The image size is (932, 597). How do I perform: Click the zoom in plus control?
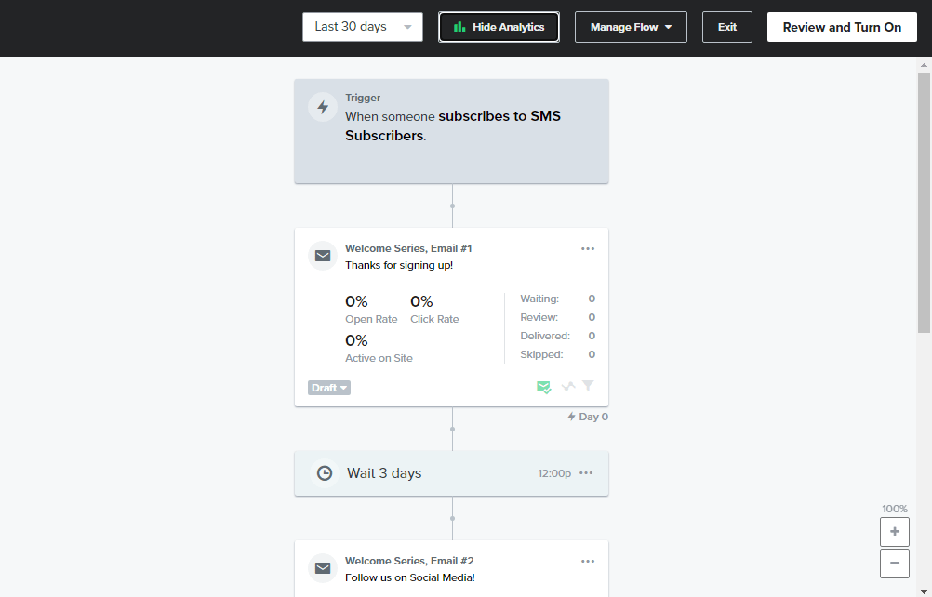[894, 531]
